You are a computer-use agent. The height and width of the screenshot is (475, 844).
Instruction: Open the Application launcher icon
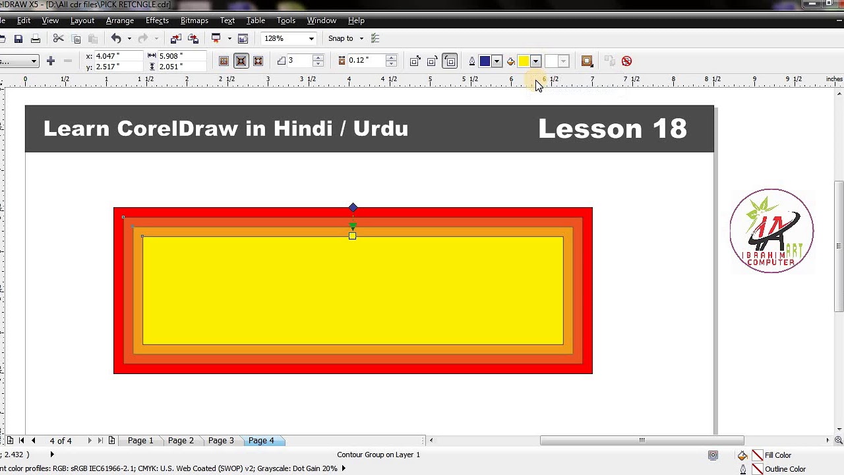point(216,38)
